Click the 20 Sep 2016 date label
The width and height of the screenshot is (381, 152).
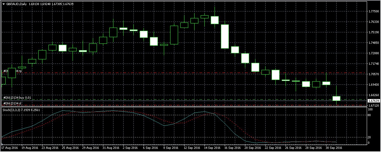point(254,148)
